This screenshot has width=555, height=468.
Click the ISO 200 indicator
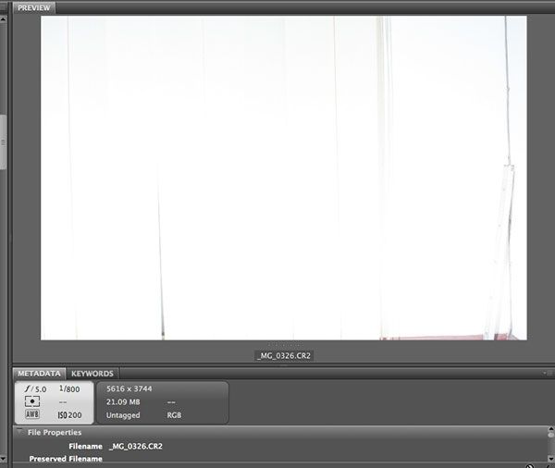tap(68, 415)
